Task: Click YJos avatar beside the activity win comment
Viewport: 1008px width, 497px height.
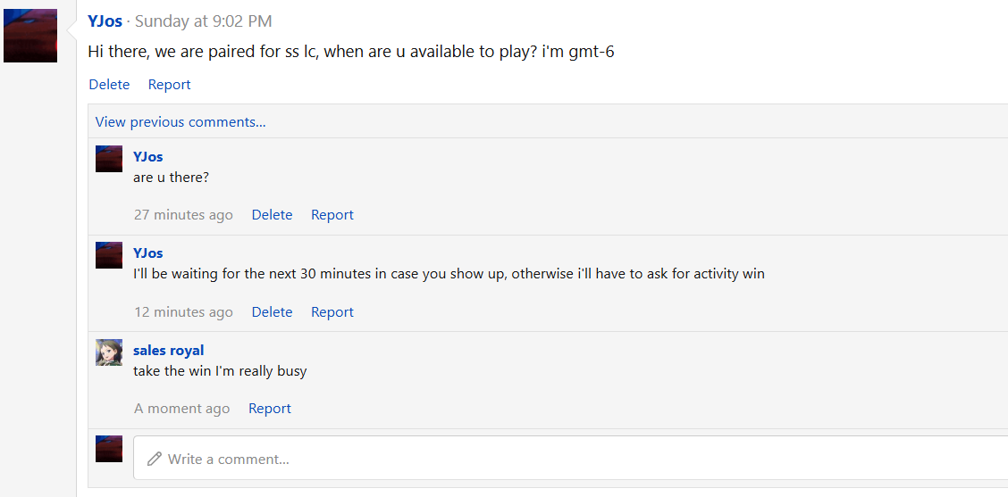Action: pos(109,255)
